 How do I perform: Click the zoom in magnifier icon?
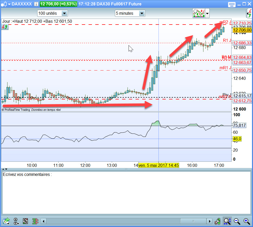click(247, 221)
